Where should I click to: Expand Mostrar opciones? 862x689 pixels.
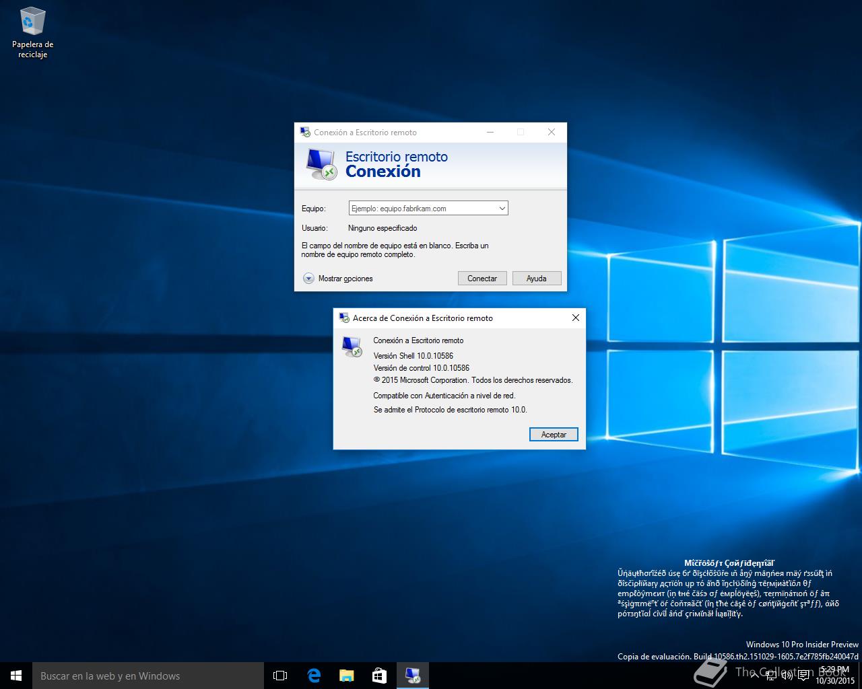(337, 279)
